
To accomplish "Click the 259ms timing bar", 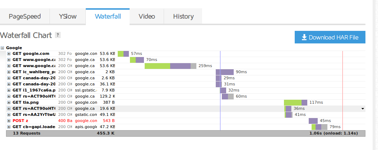I will 171,66.
